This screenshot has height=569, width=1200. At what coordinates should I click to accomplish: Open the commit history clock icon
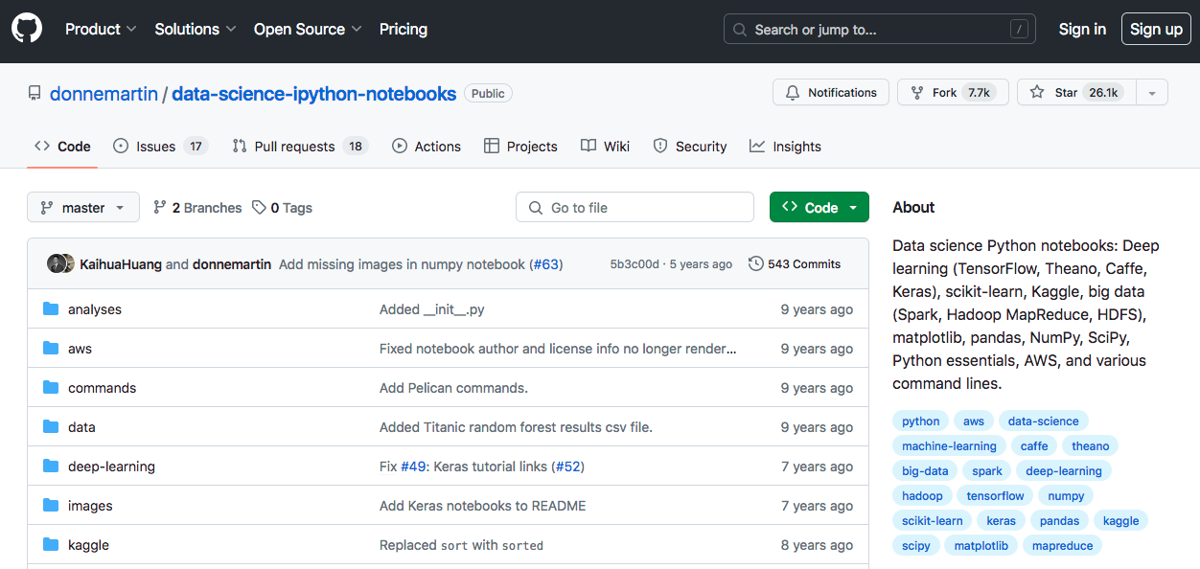(756, 263)
